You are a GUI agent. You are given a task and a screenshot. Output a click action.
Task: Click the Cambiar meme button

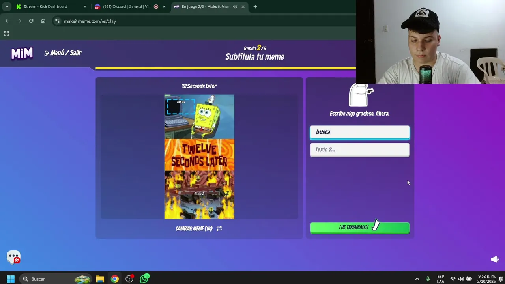(x=199, y=228)
